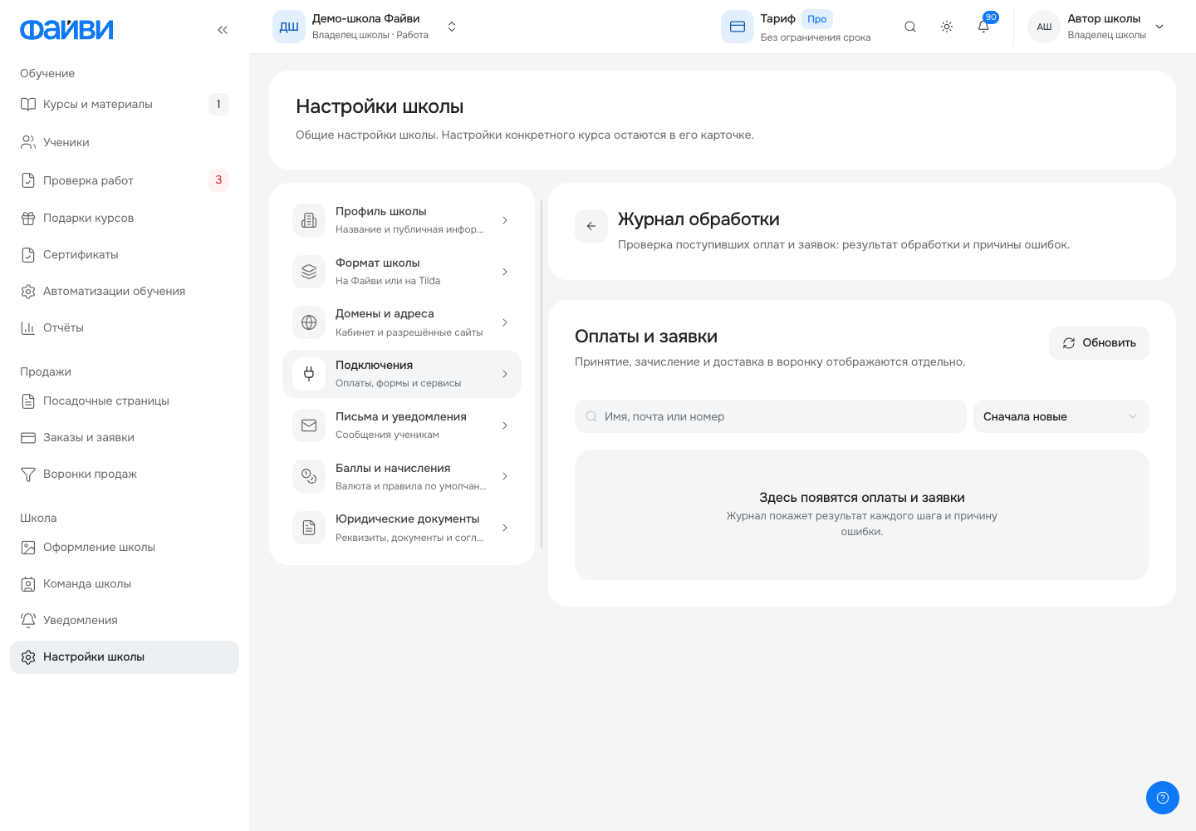This screenshot has width=1196, height=831.
Task: Open the help question-mark button
Action: pyautogui.click(x=1163, y=798)
